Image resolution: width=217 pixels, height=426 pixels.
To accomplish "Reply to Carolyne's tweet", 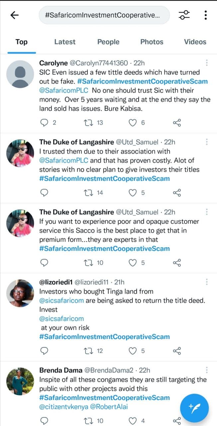I will pyautogui.click(x=44, y=123).
